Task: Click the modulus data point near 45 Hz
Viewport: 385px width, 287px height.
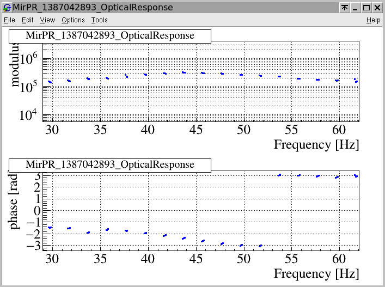Action: (203, 73)
